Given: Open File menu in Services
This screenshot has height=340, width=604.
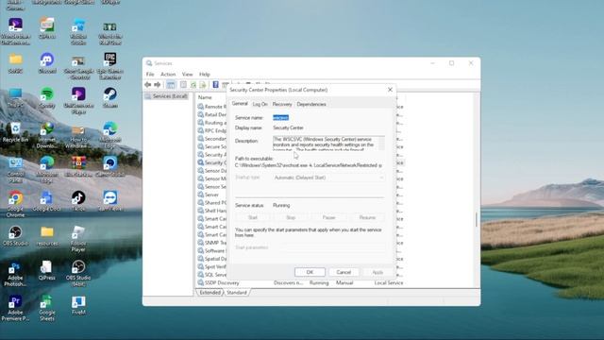Looking at the screenshot, I should [x=150, y=74].
